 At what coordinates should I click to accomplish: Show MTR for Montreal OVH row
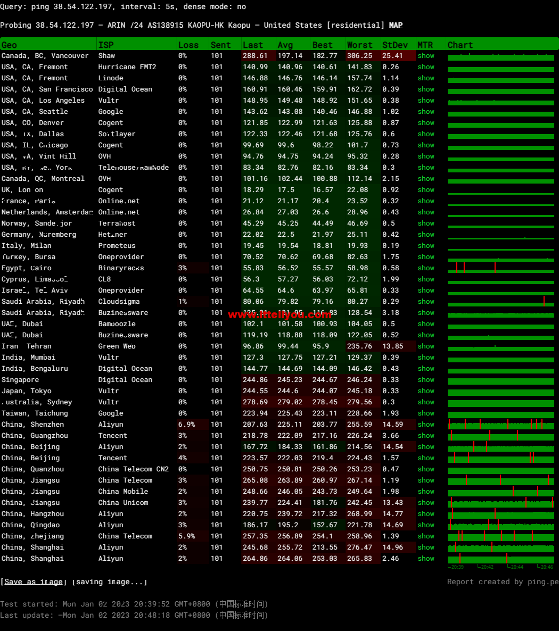(426, 179)
